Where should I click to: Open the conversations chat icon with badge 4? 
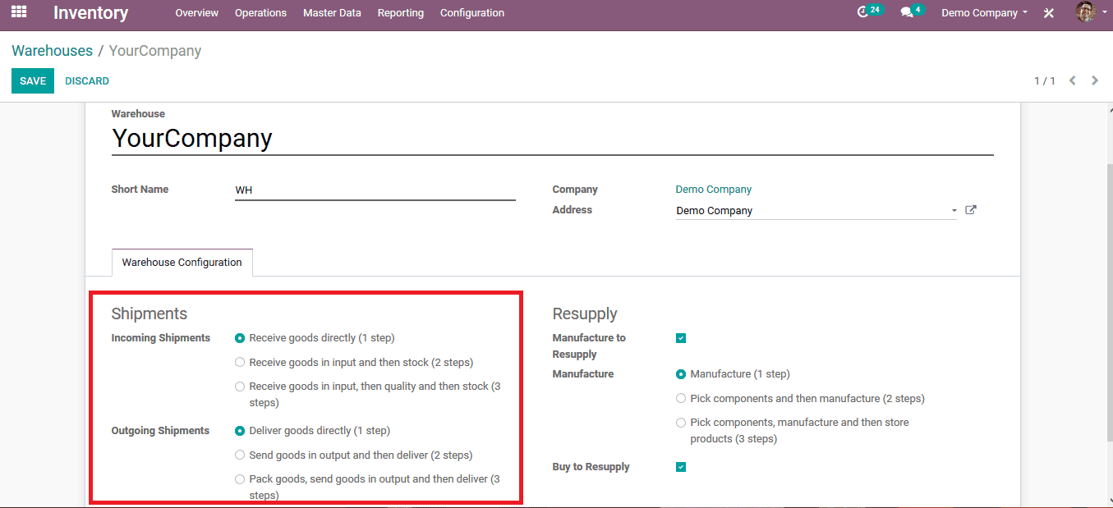click(x=911, y=12)
